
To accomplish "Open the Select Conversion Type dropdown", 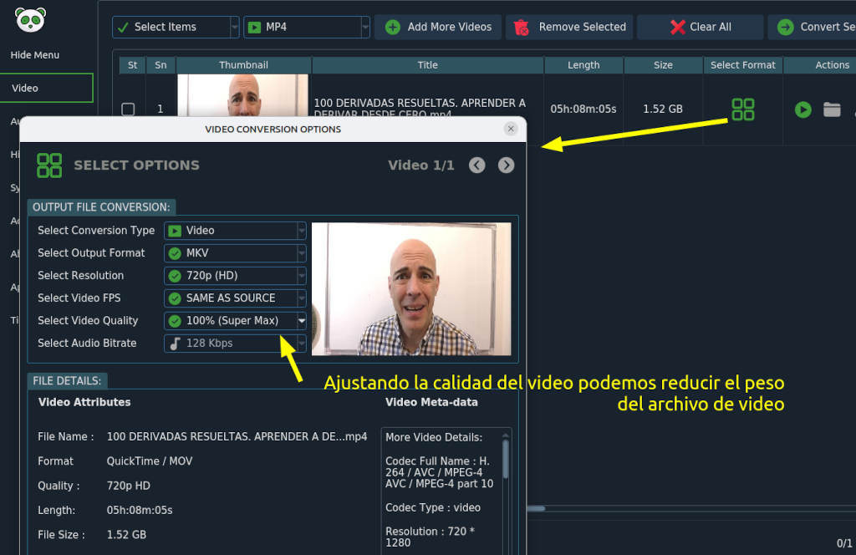I will pyautogui.click(x=235, y=231).
